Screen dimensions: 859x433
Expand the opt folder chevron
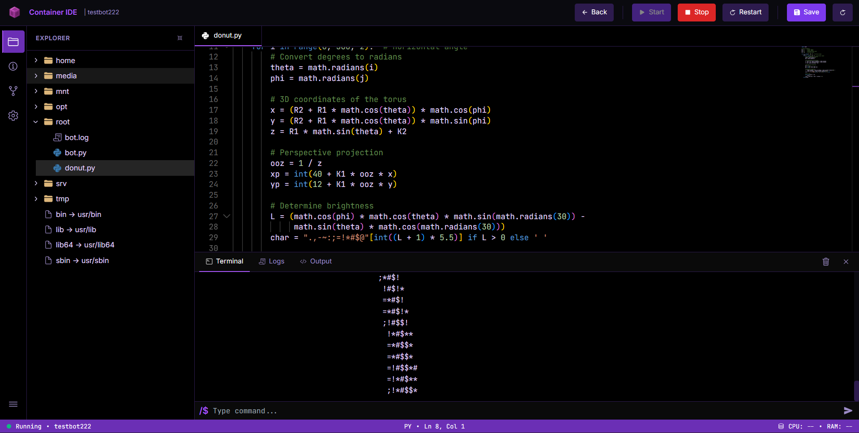[x=36, y=106]
